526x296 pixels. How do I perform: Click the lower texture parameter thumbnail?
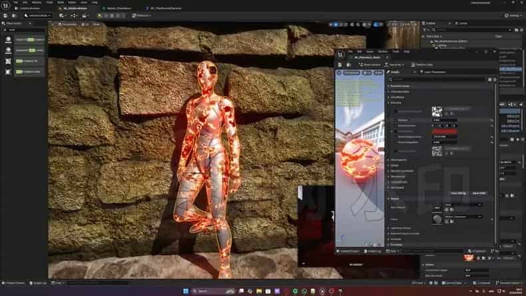[437, 151]
